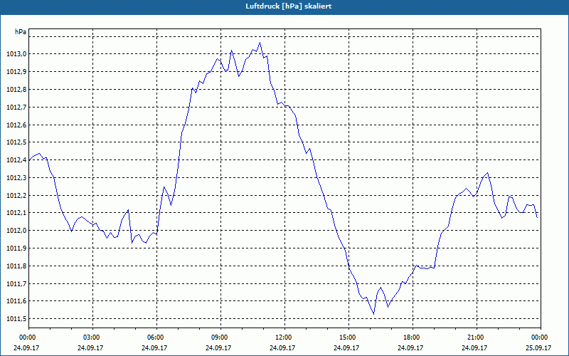Click the 03:00 time axis label

(x=92, y=337)
